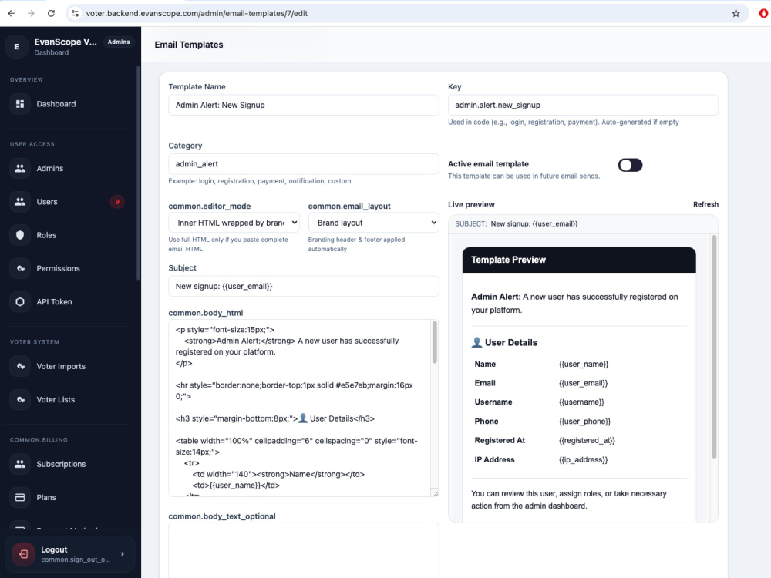Click the browser forward arrow

coord(31,13)
